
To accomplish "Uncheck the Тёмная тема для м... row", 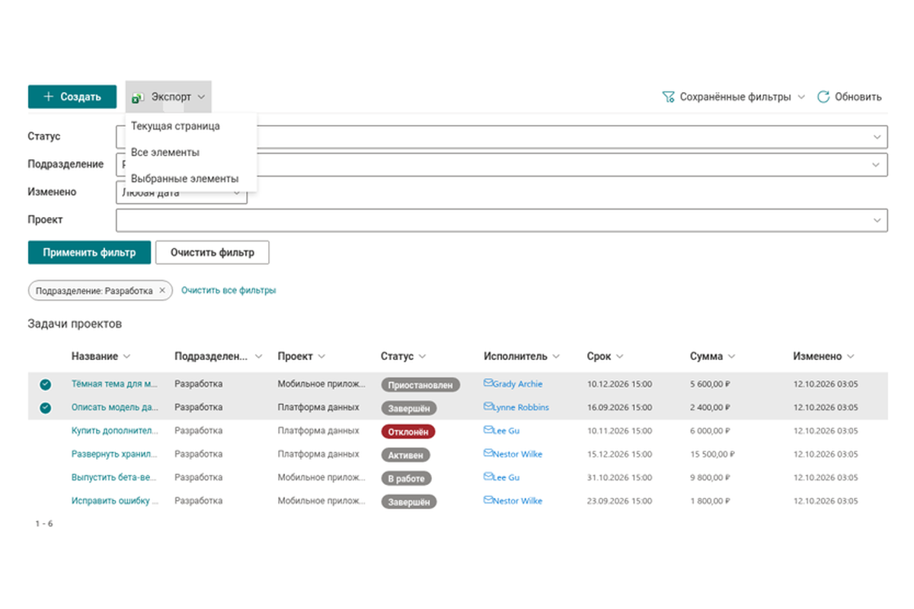I will [45, 384].
